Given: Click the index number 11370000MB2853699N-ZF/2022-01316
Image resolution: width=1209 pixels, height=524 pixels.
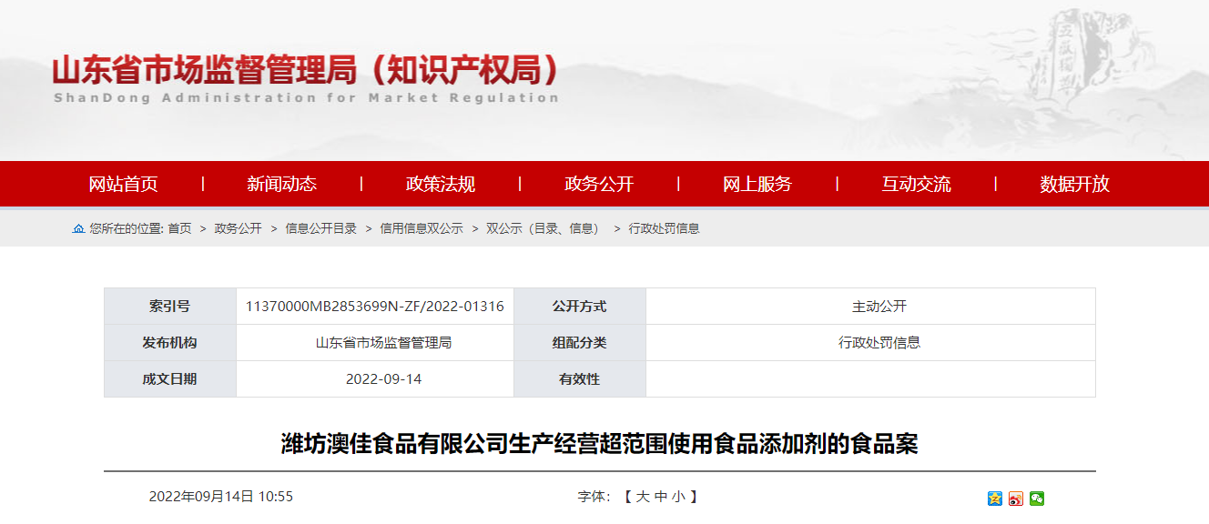Looking at the screenshot, I should click(x=374, y=307).
